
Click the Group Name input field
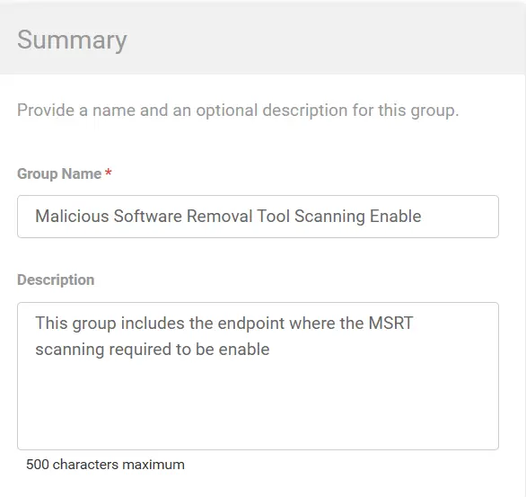coord(258,217)
